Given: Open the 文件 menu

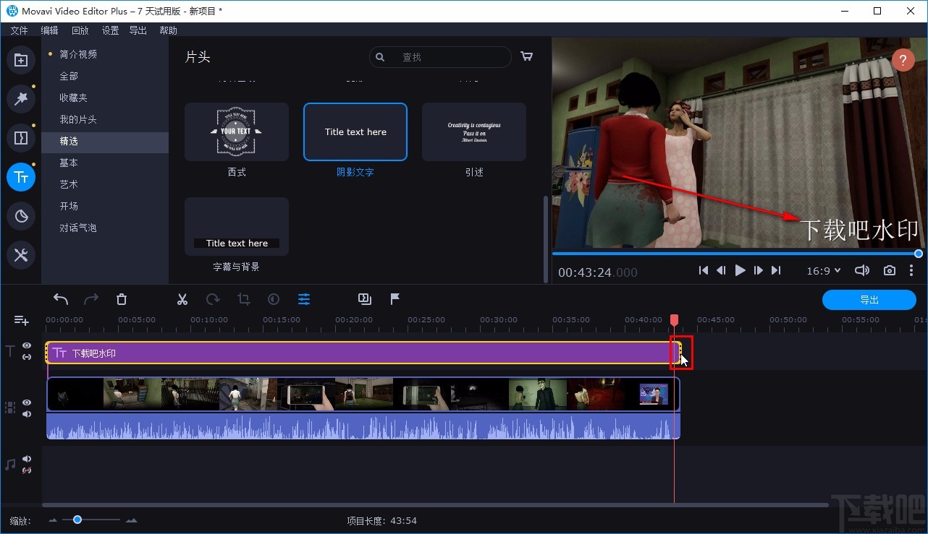Looking at the screenshot, I should tap(19, 30).
